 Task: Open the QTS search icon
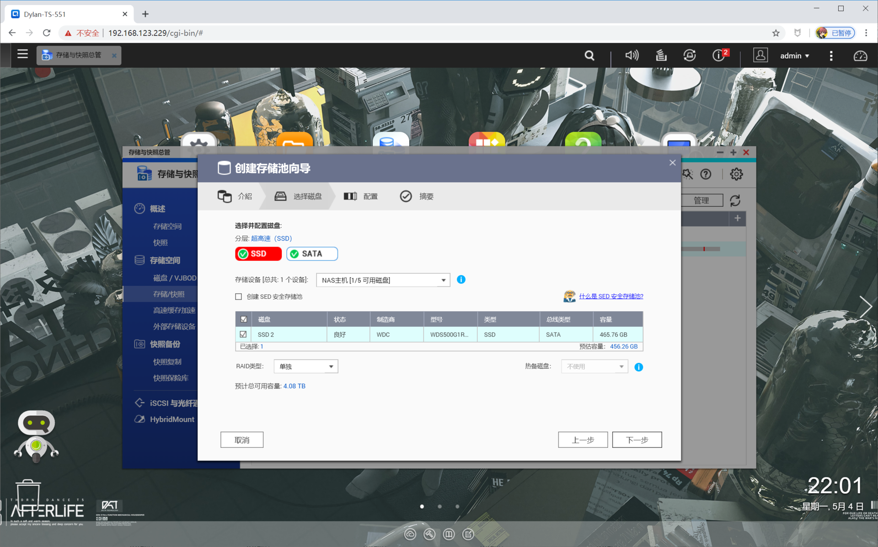[589, 56]
